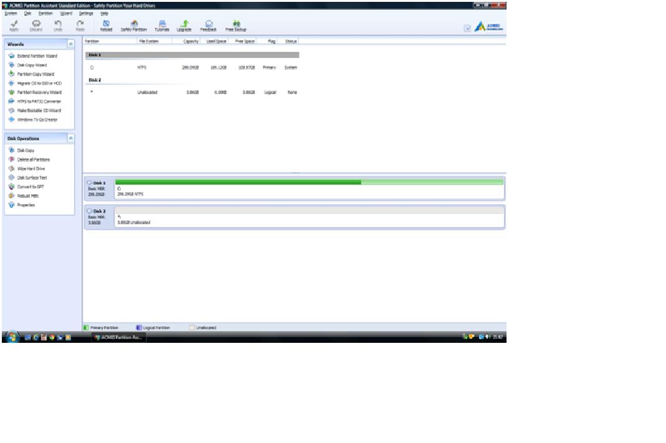
Task: Click the Logical flag cell
Action: click(270, 93)
